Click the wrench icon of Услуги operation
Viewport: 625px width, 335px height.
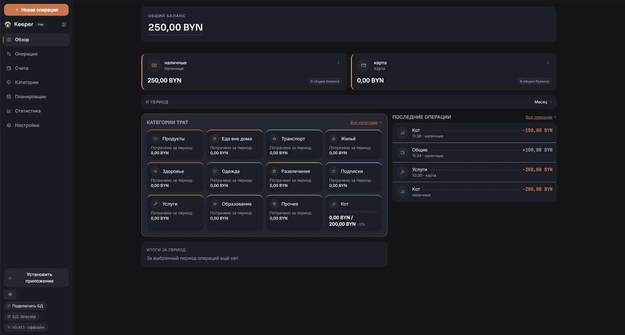[402, 172]
